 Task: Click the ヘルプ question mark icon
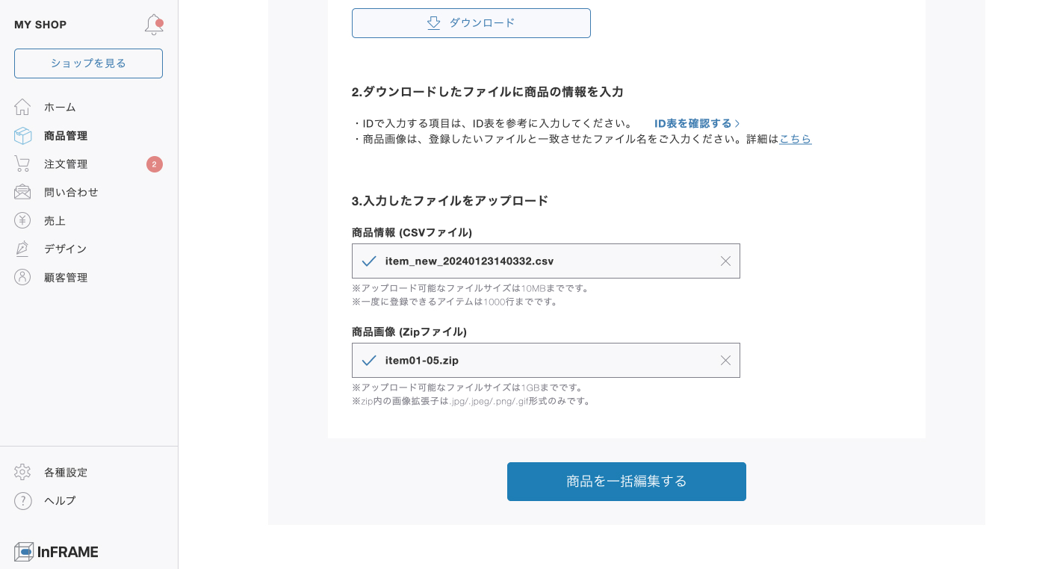click(22, 500)
